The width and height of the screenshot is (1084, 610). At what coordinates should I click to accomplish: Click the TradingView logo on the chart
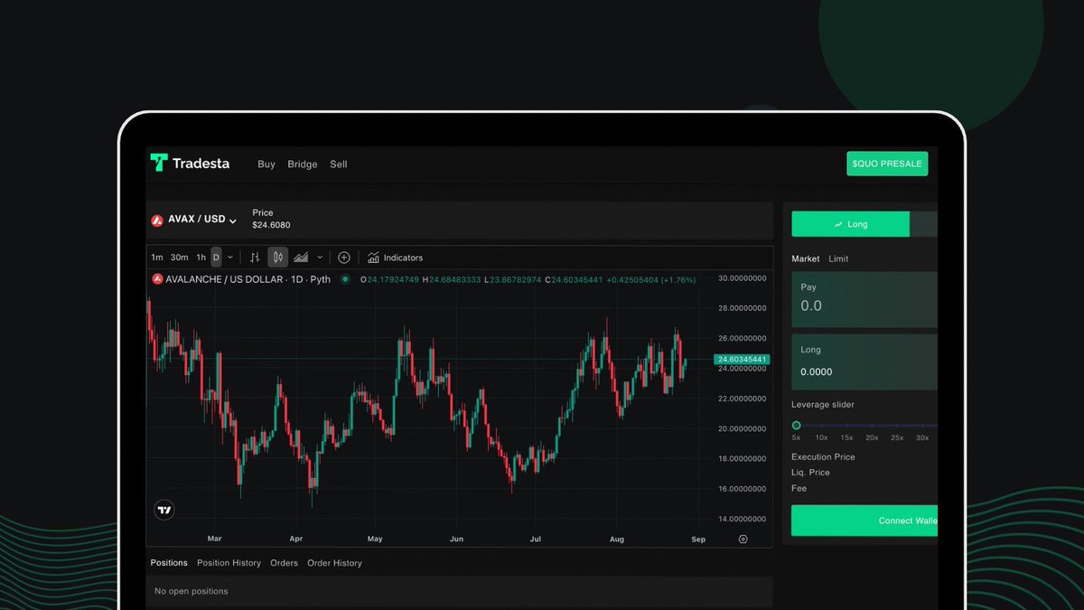click(166, 510)
